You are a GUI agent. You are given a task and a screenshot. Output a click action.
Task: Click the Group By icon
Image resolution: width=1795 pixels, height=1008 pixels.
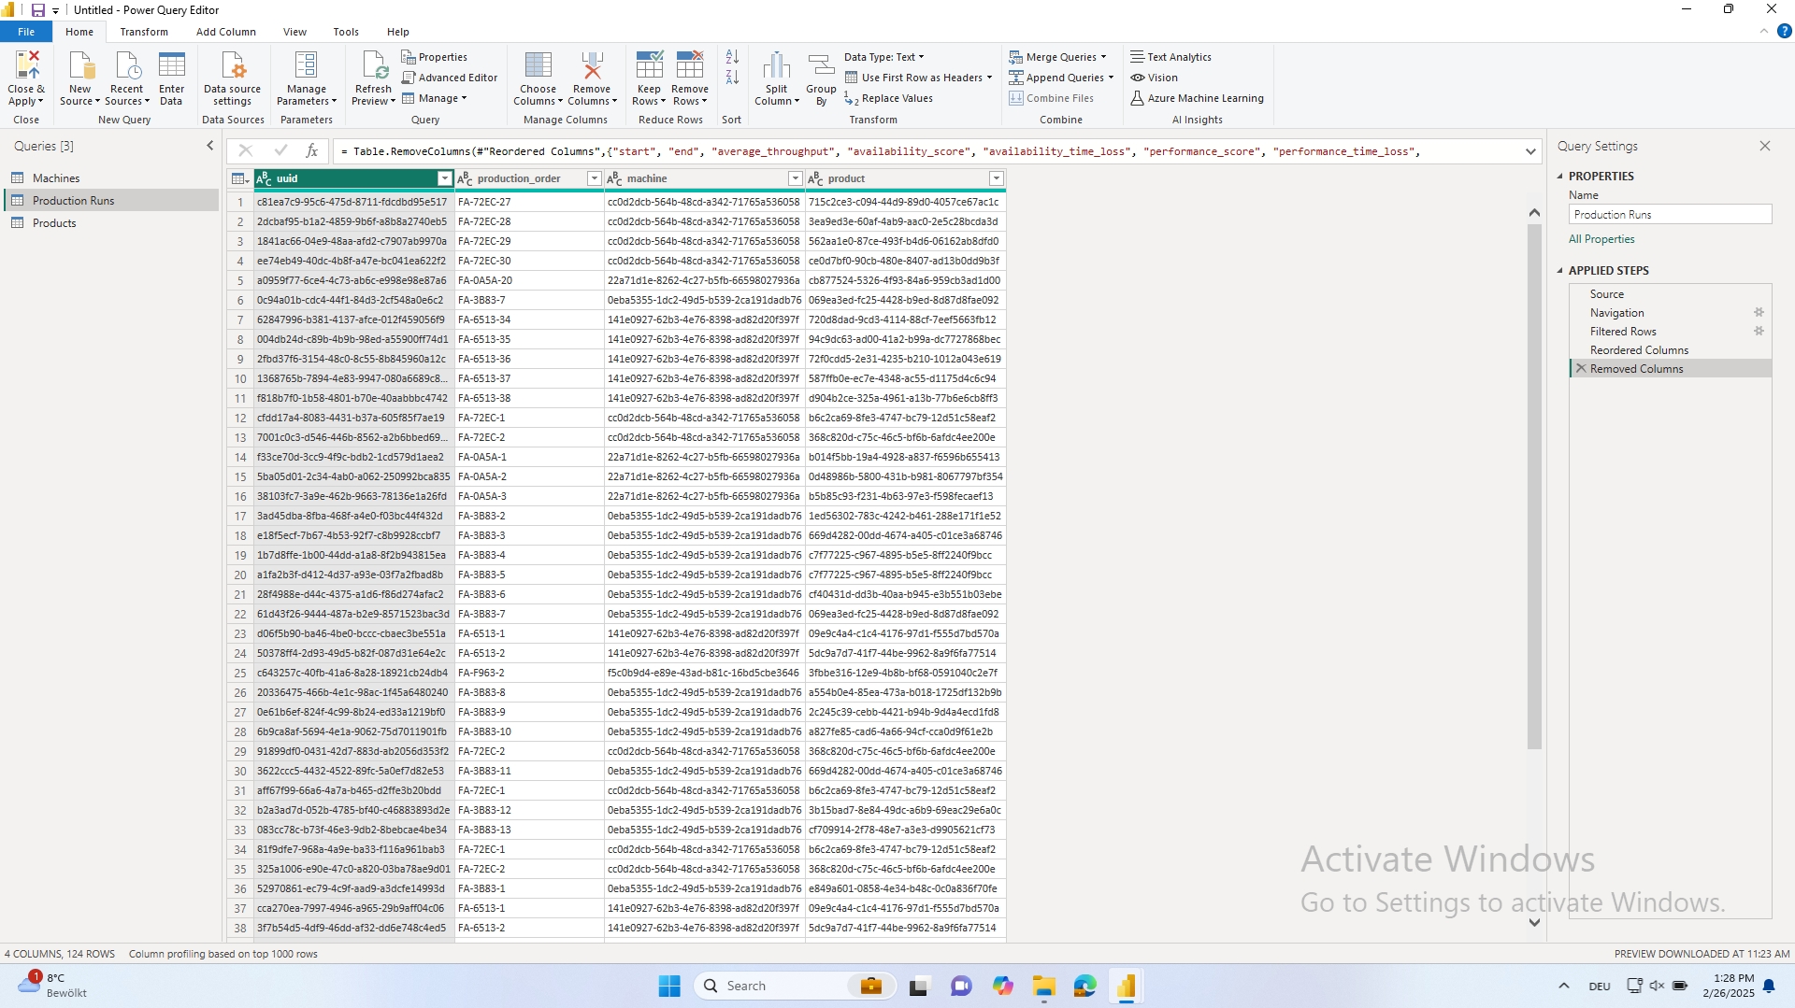tap(821, 66)
